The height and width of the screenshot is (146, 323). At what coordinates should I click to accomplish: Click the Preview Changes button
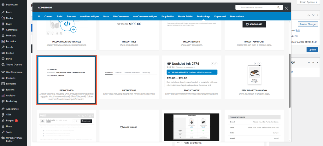coord(308,24)
